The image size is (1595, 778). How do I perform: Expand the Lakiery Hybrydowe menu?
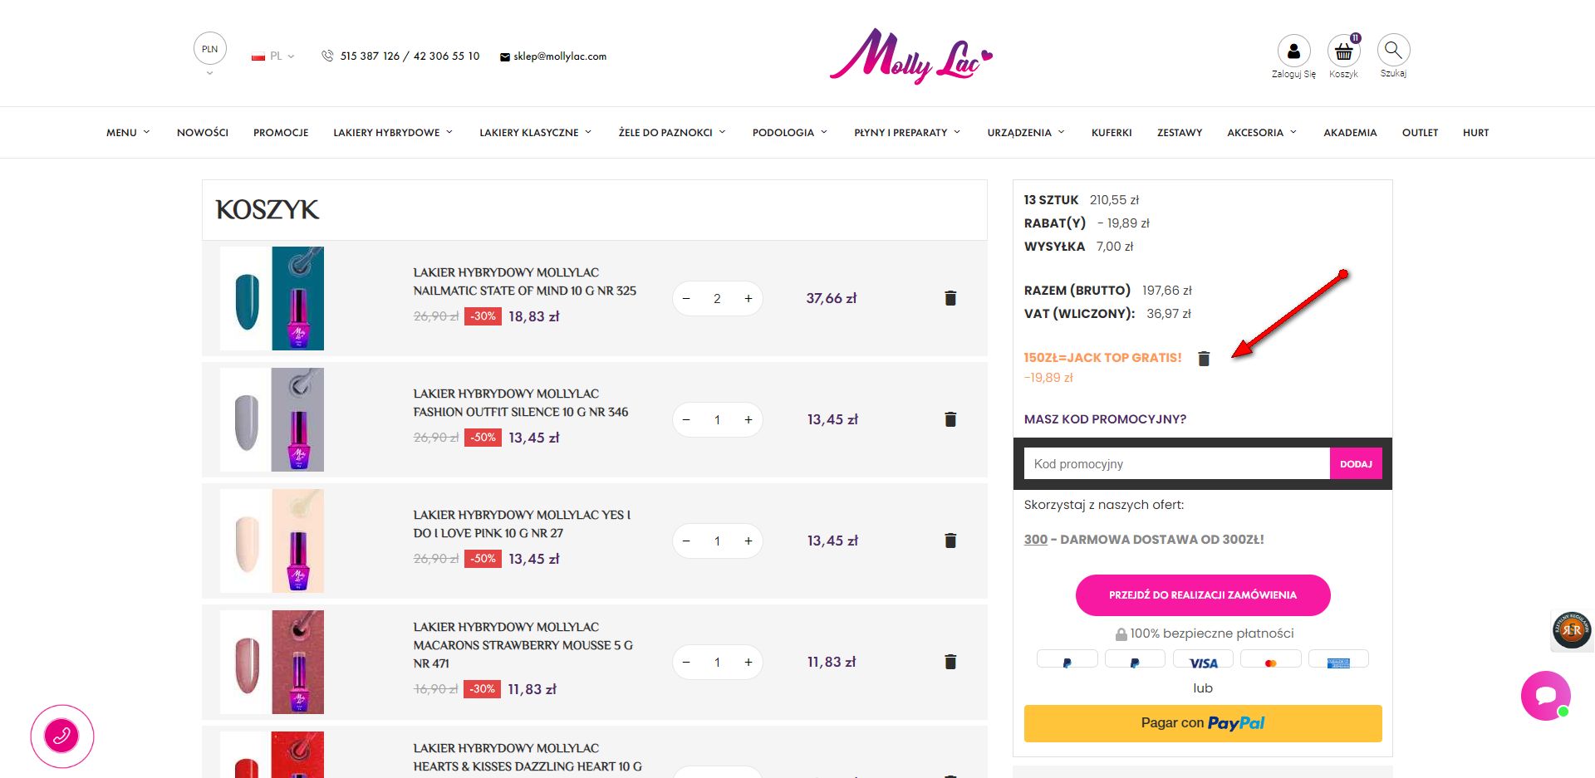pos(393,133)
